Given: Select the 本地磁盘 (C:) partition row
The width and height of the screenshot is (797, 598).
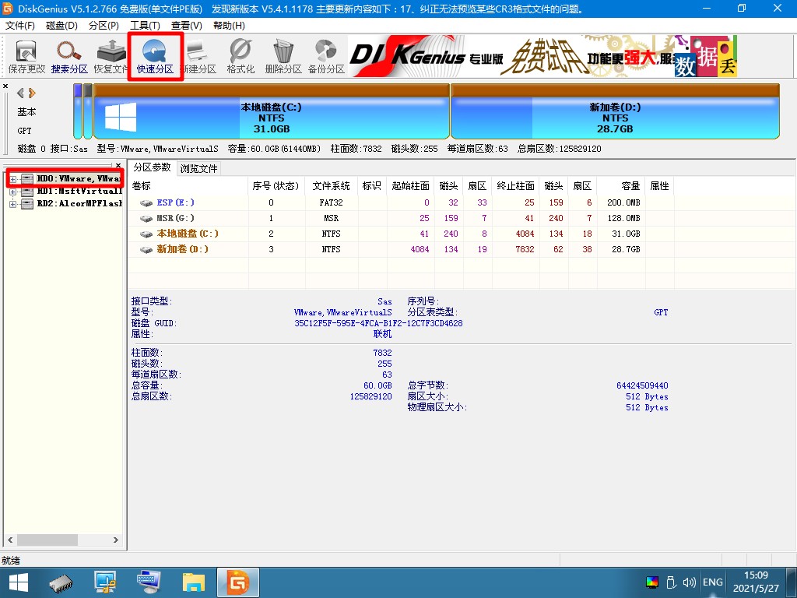Looking at the screenshot, I should coord(402,234).
